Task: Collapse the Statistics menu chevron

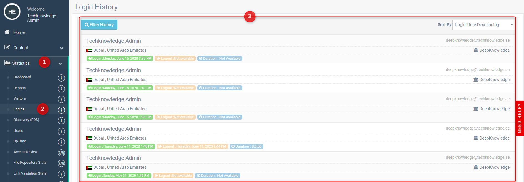Action: pyautogui.click(x=60, y=64)
